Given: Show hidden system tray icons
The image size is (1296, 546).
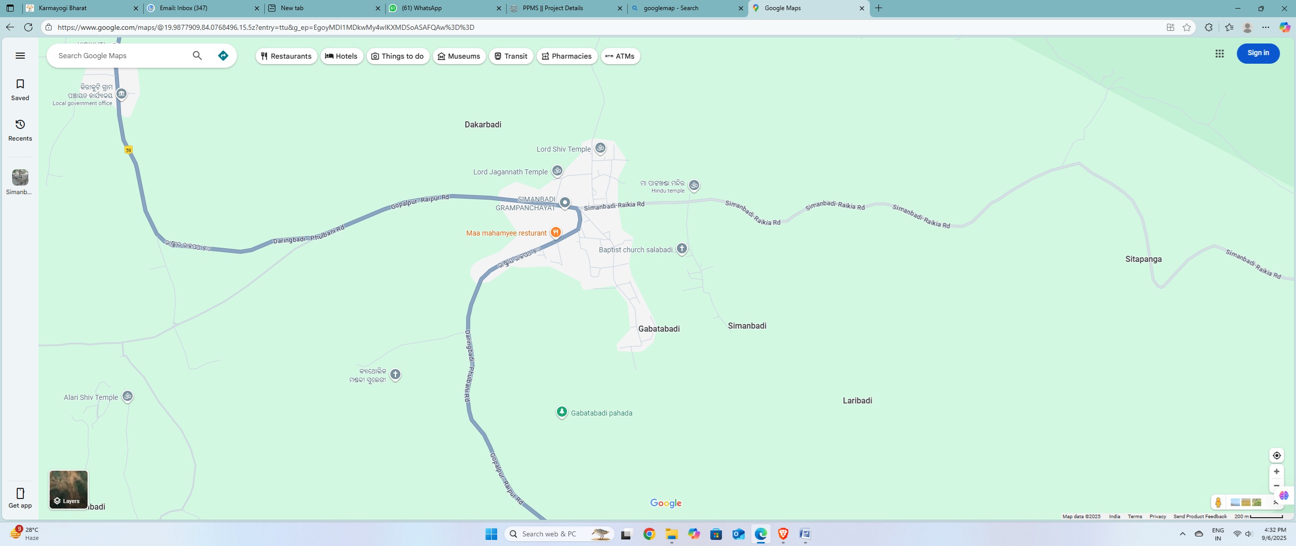Looking at the screenshot, I should pos(1183,534).
